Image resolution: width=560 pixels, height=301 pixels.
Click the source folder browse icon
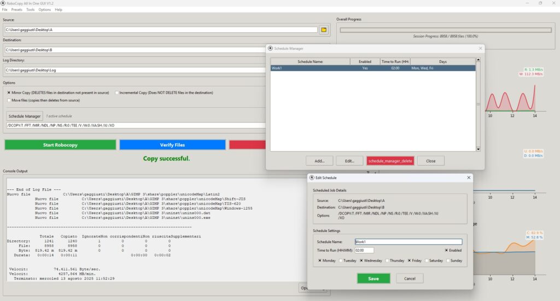324,30
